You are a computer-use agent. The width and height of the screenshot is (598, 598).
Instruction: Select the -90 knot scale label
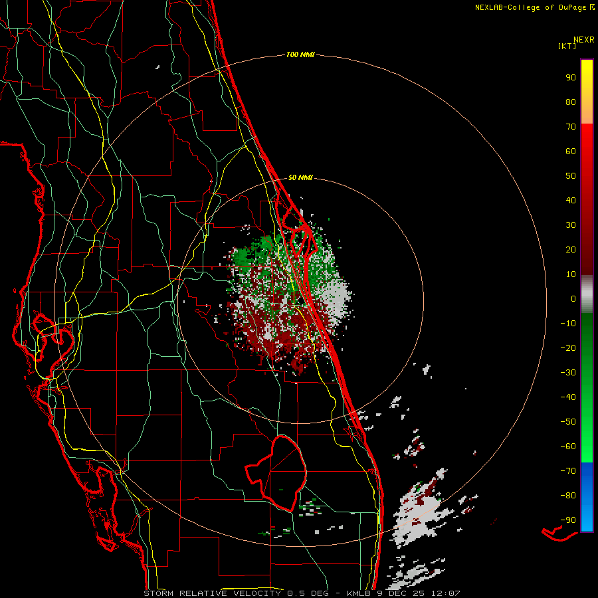click(x=568, y=520)
